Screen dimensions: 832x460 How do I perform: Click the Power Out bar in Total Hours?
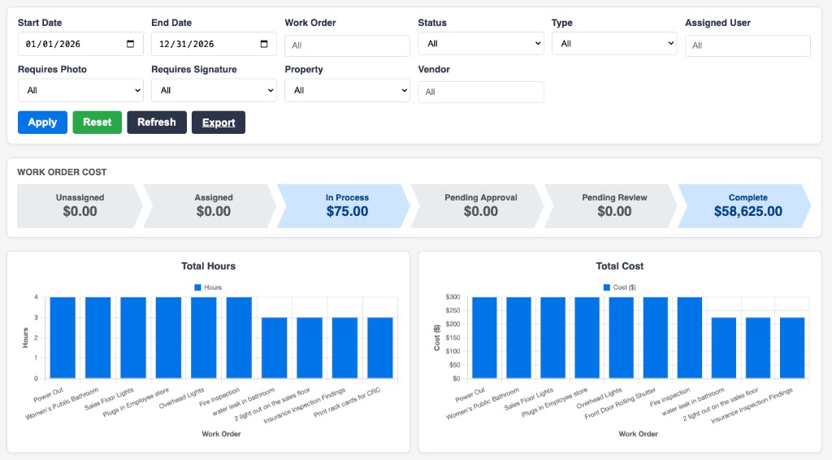pos(63,337)
